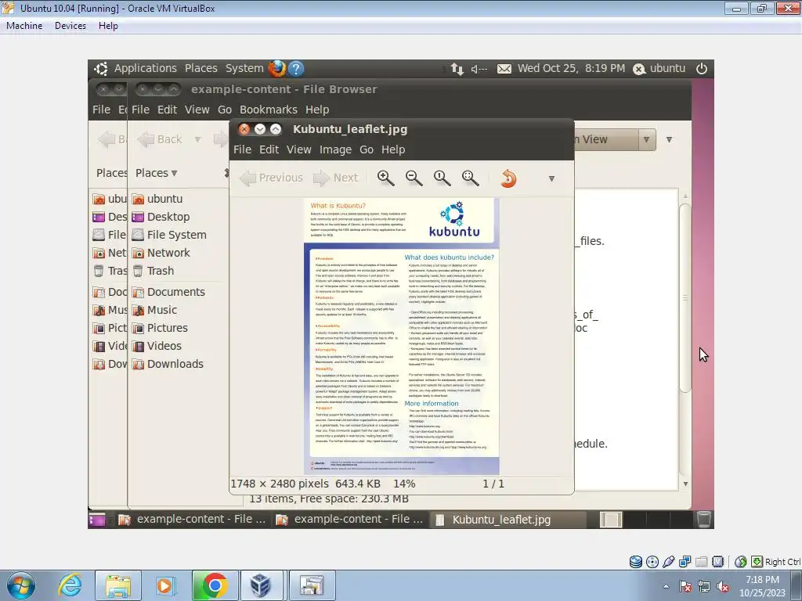The width and height of the screenshot is (802, 601).
Task: Go to the Next image
Action: coord(335,178)
